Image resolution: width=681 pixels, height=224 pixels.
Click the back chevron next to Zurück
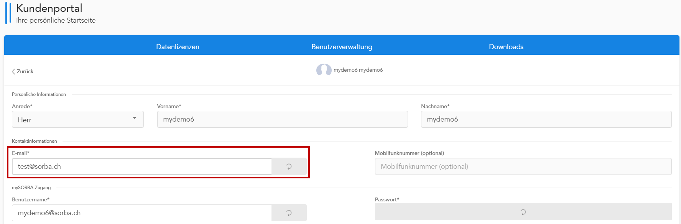point(13,71)
